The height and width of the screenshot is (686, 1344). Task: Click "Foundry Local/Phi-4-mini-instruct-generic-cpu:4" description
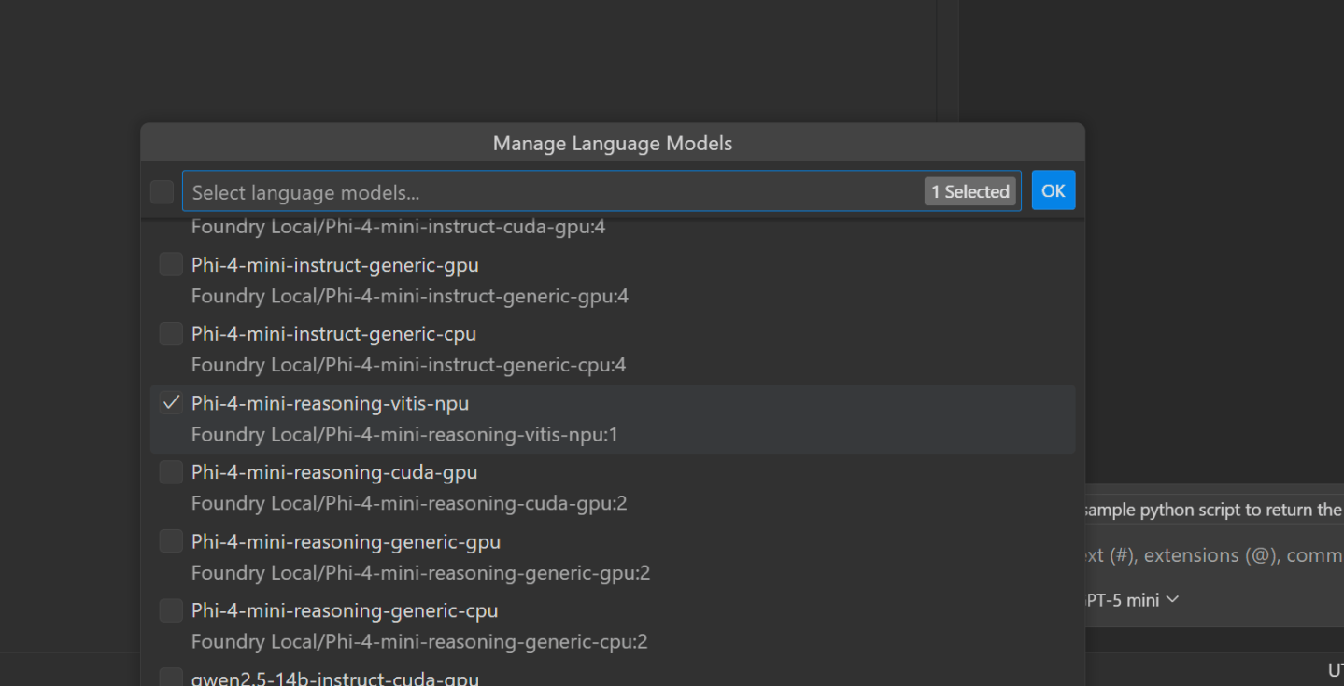coord(409,365)
